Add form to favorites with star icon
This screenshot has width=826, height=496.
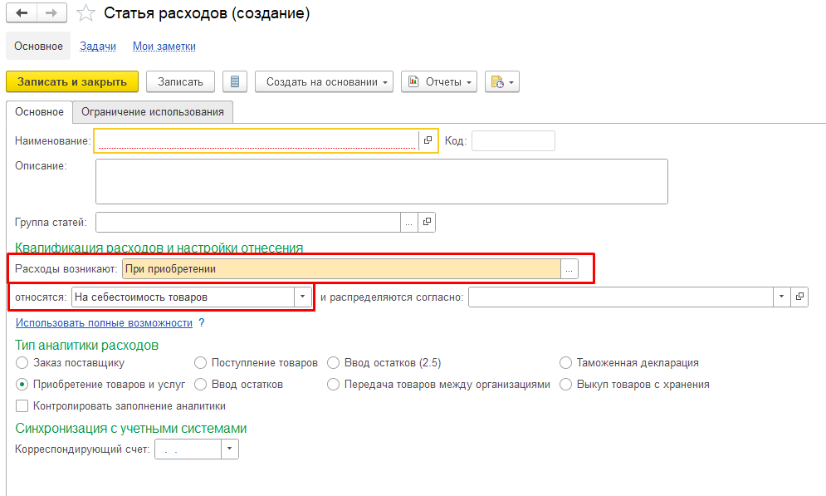point(86,13)
